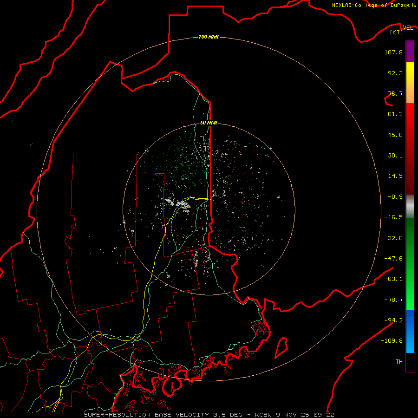Image resolution: width=418 pixels, height=418 pixels.
Task: Select the -16.5 velocity scale value
Action: coord(393,217)
